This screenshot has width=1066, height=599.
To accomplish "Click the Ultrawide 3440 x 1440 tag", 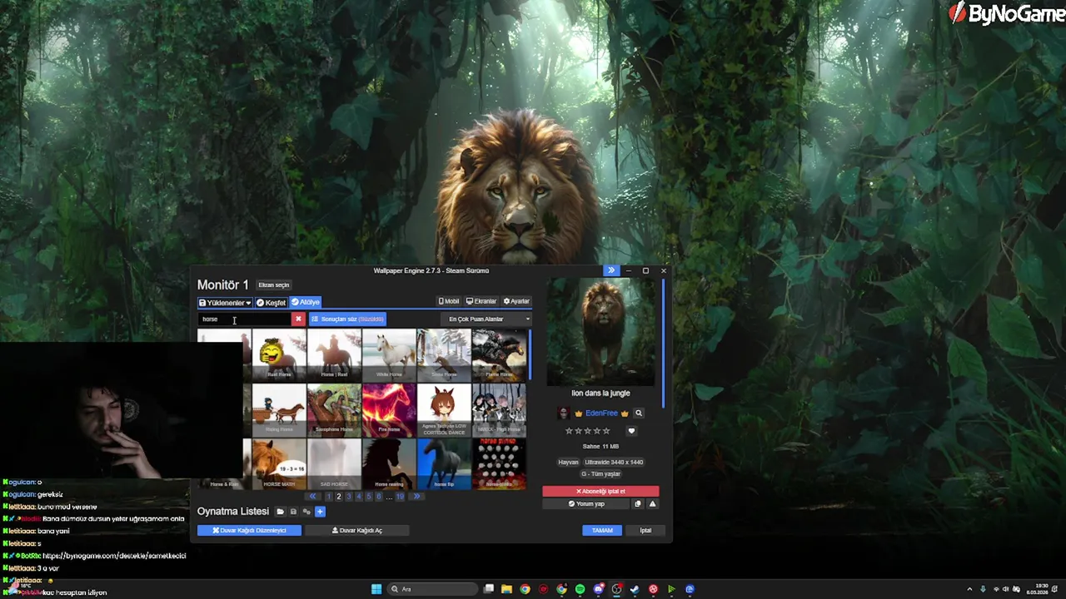I will (614, 462).
